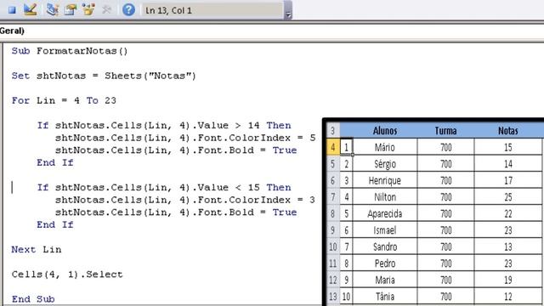The height and width of the screenshot is (306, 544).
Task: Select Excel row header 8
Action: (333, 213)
